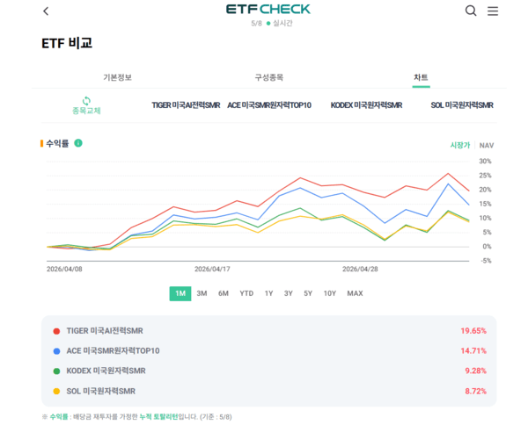This screenshot has width=528, height=425.
Task: Select SOL 미국원자력SMR column header
Action: 462,105
